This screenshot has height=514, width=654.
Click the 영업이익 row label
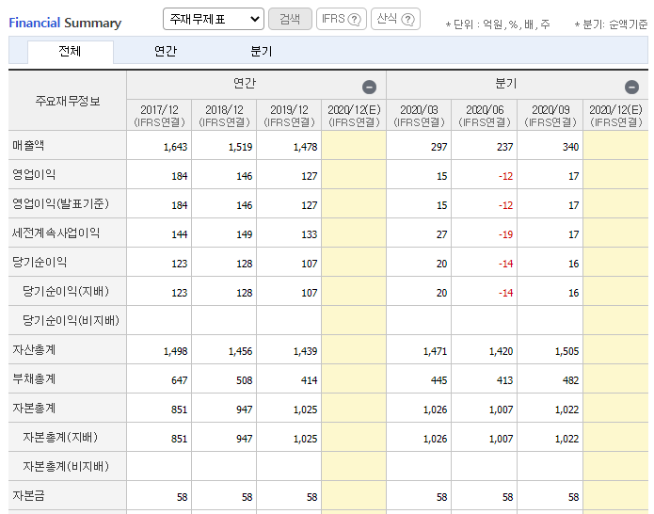pos(34,174)
